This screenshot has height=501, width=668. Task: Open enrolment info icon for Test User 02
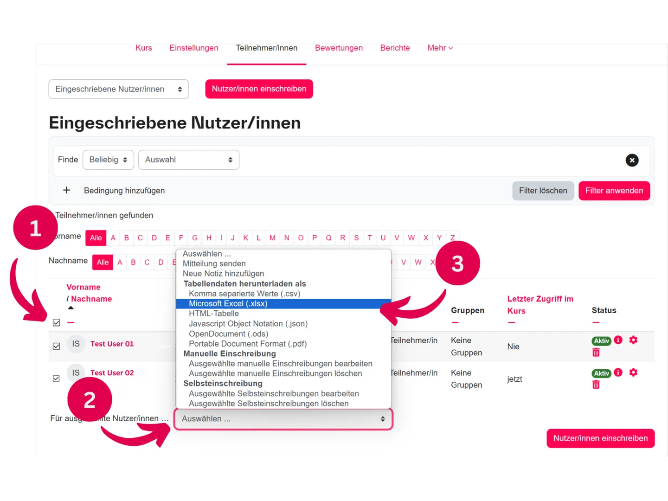[x=618, y=373]
